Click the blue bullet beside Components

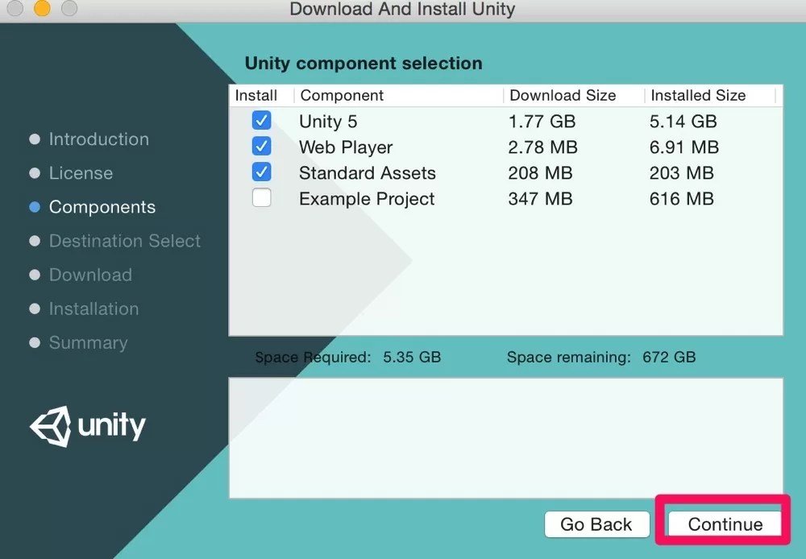(x=35, y=207)
